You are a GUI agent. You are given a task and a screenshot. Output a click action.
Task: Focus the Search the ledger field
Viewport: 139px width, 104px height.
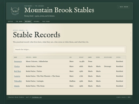[69, 50]
